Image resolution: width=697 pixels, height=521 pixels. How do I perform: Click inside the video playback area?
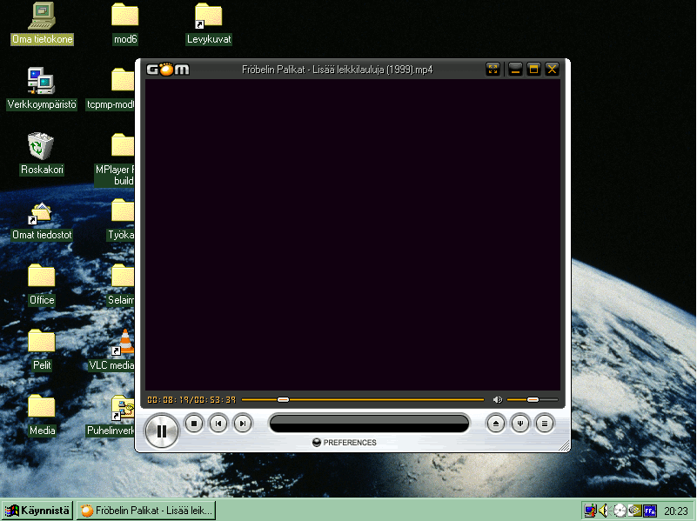tap(352, 236)
